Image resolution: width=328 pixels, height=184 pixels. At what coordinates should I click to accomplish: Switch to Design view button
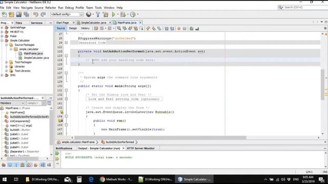coord(73,29)
